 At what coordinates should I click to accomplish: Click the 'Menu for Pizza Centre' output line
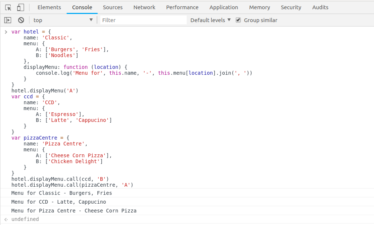(x=74, y=211)
